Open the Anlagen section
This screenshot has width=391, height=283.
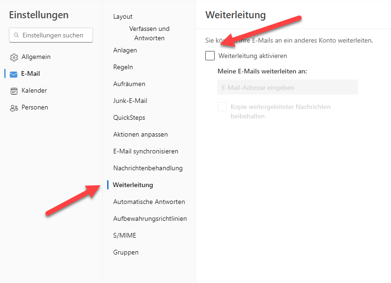tap(124, 50)
